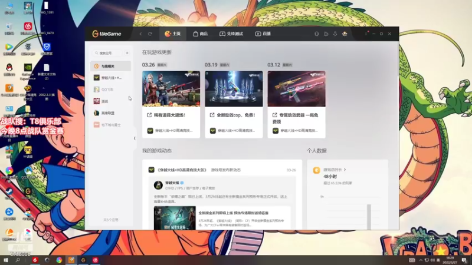
Task: Open the 全新动效cop 免费 link
Action: click(232, 115)
